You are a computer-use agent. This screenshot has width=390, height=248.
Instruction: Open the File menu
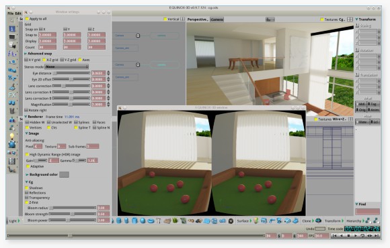tap(11, 13)
